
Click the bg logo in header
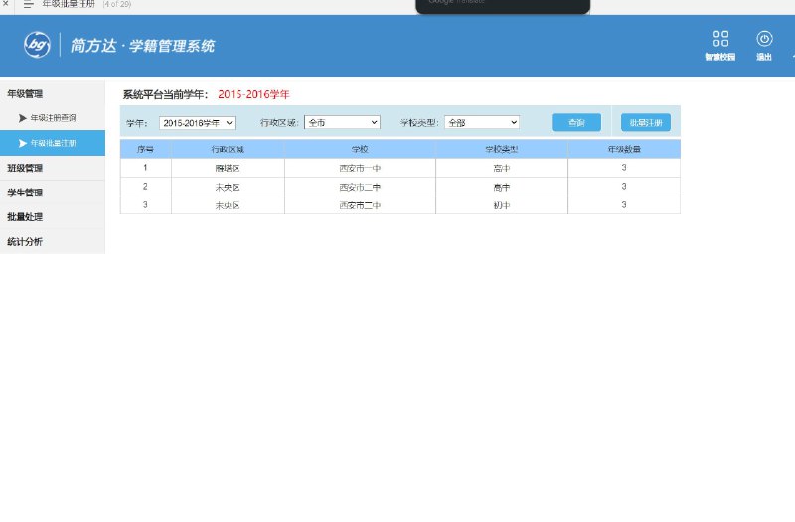pyautogui.click(x=37, y=45)
